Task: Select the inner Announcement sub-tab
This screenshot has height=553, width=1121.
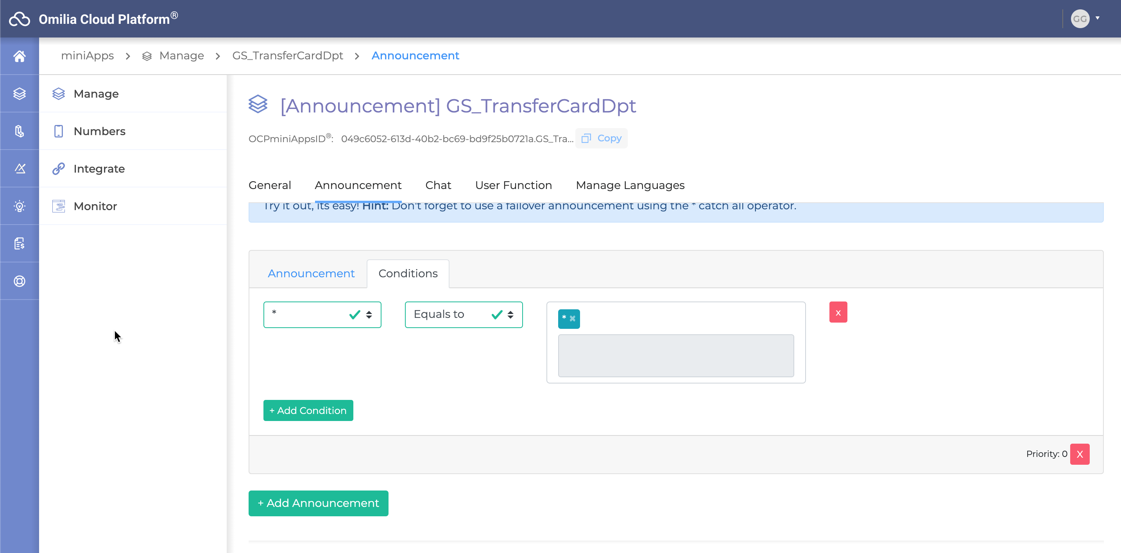Action: point(311,273)
